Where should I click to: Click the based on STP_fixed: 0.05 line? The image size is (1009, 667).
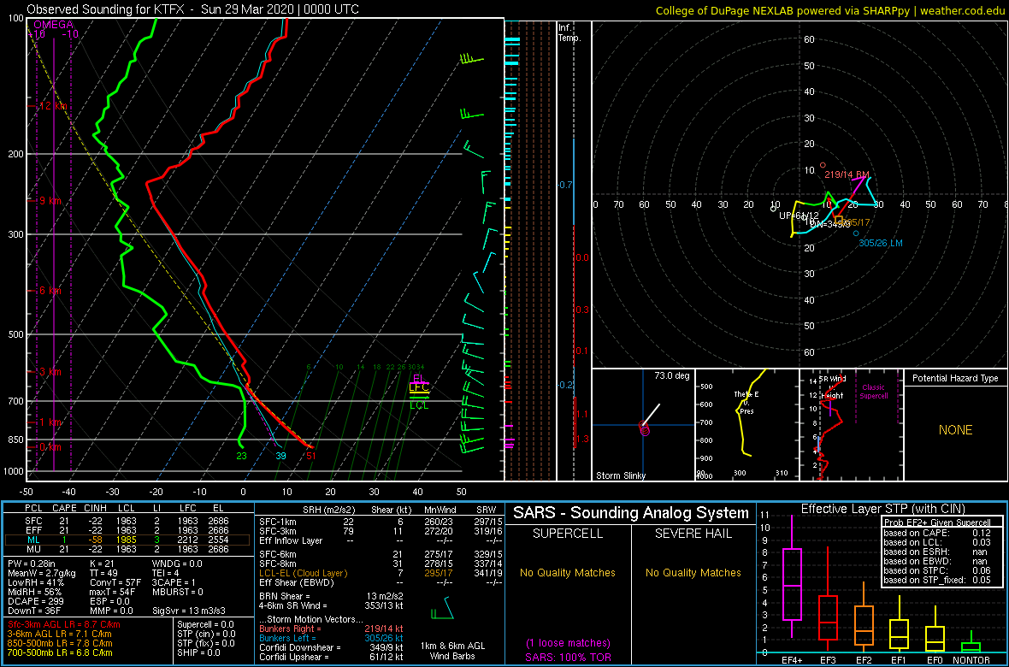(x=935, y=579)
